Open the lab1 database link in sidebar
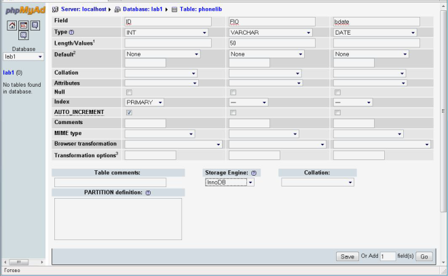448x276 pixels. (8, 73)
